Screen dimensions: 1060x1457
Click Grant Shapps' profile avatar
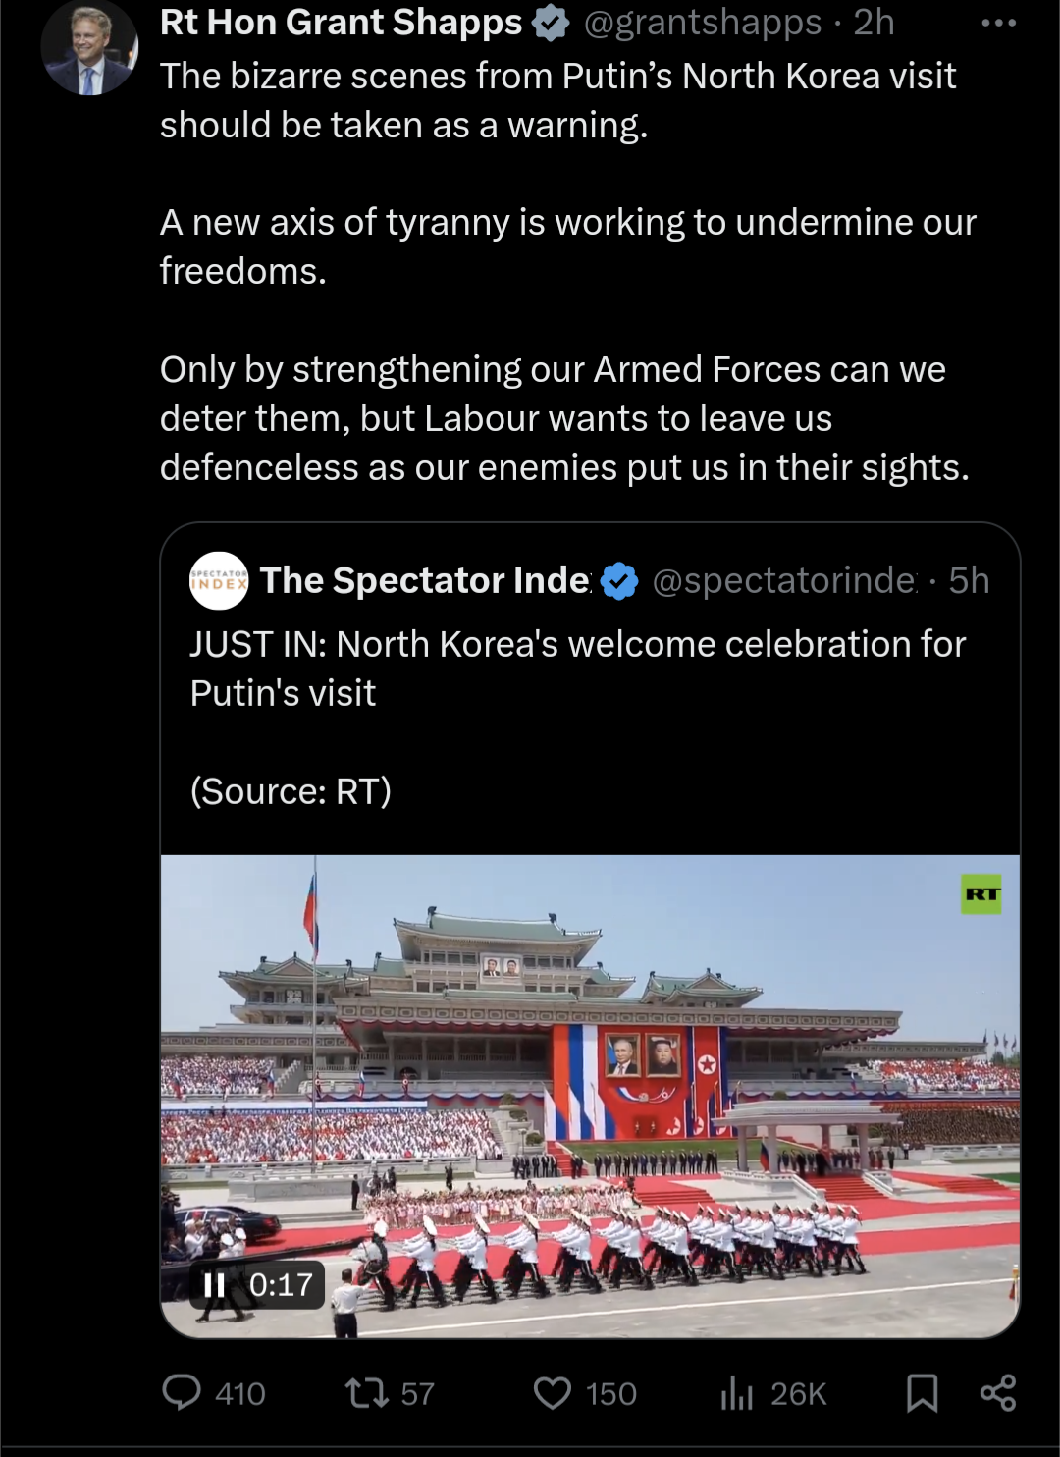tap(89, 49)
